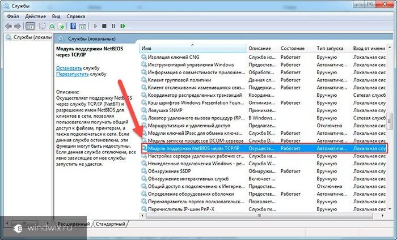
Task: Click Работает status in Обнаружение SSDP row
Action: [290, 171]
